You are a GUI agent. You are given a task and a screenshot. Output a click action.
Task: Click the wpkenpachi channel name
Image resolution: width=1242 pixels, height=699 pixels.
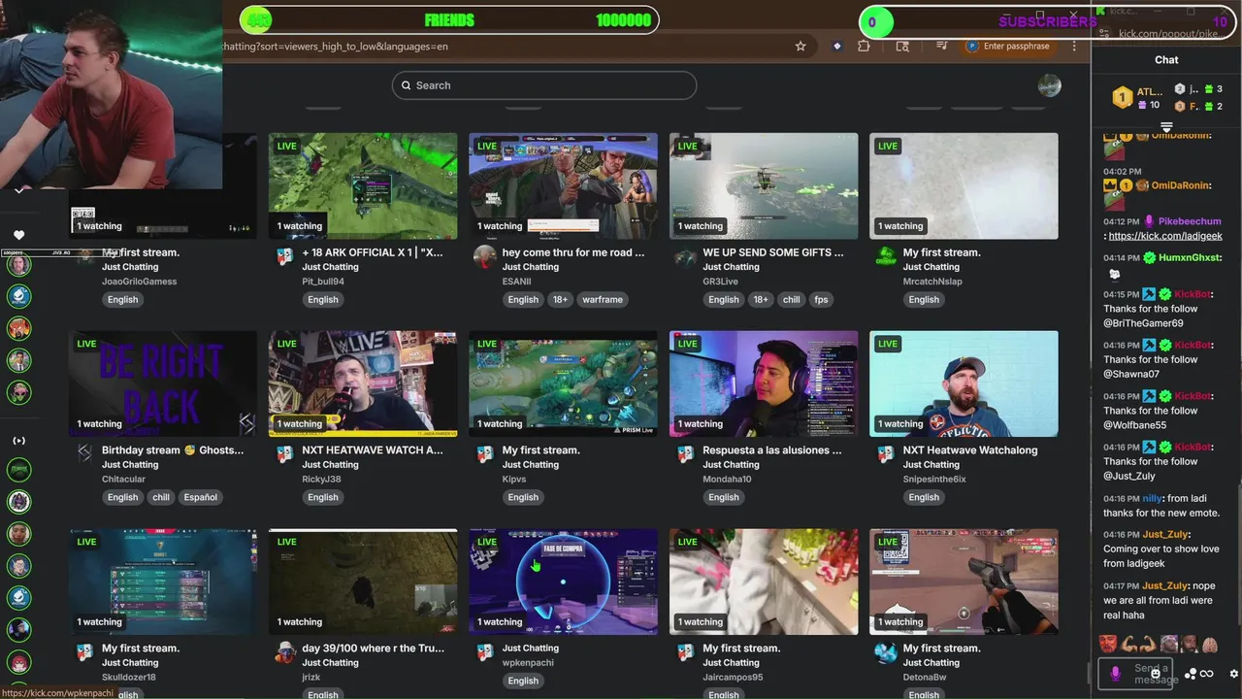coord(528,663)
